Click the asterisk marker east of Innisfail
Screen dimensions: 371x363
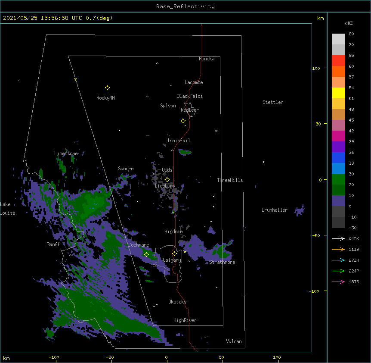pos(216,131)
